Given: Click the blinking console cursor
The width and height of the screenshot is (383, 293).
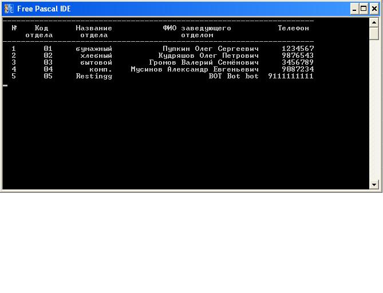Looking at the screenshot, I should [5, 85].
